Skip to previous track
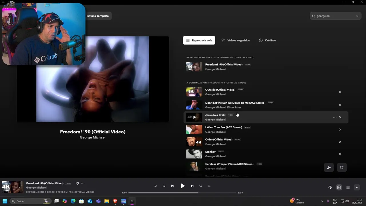 [172, 186]
